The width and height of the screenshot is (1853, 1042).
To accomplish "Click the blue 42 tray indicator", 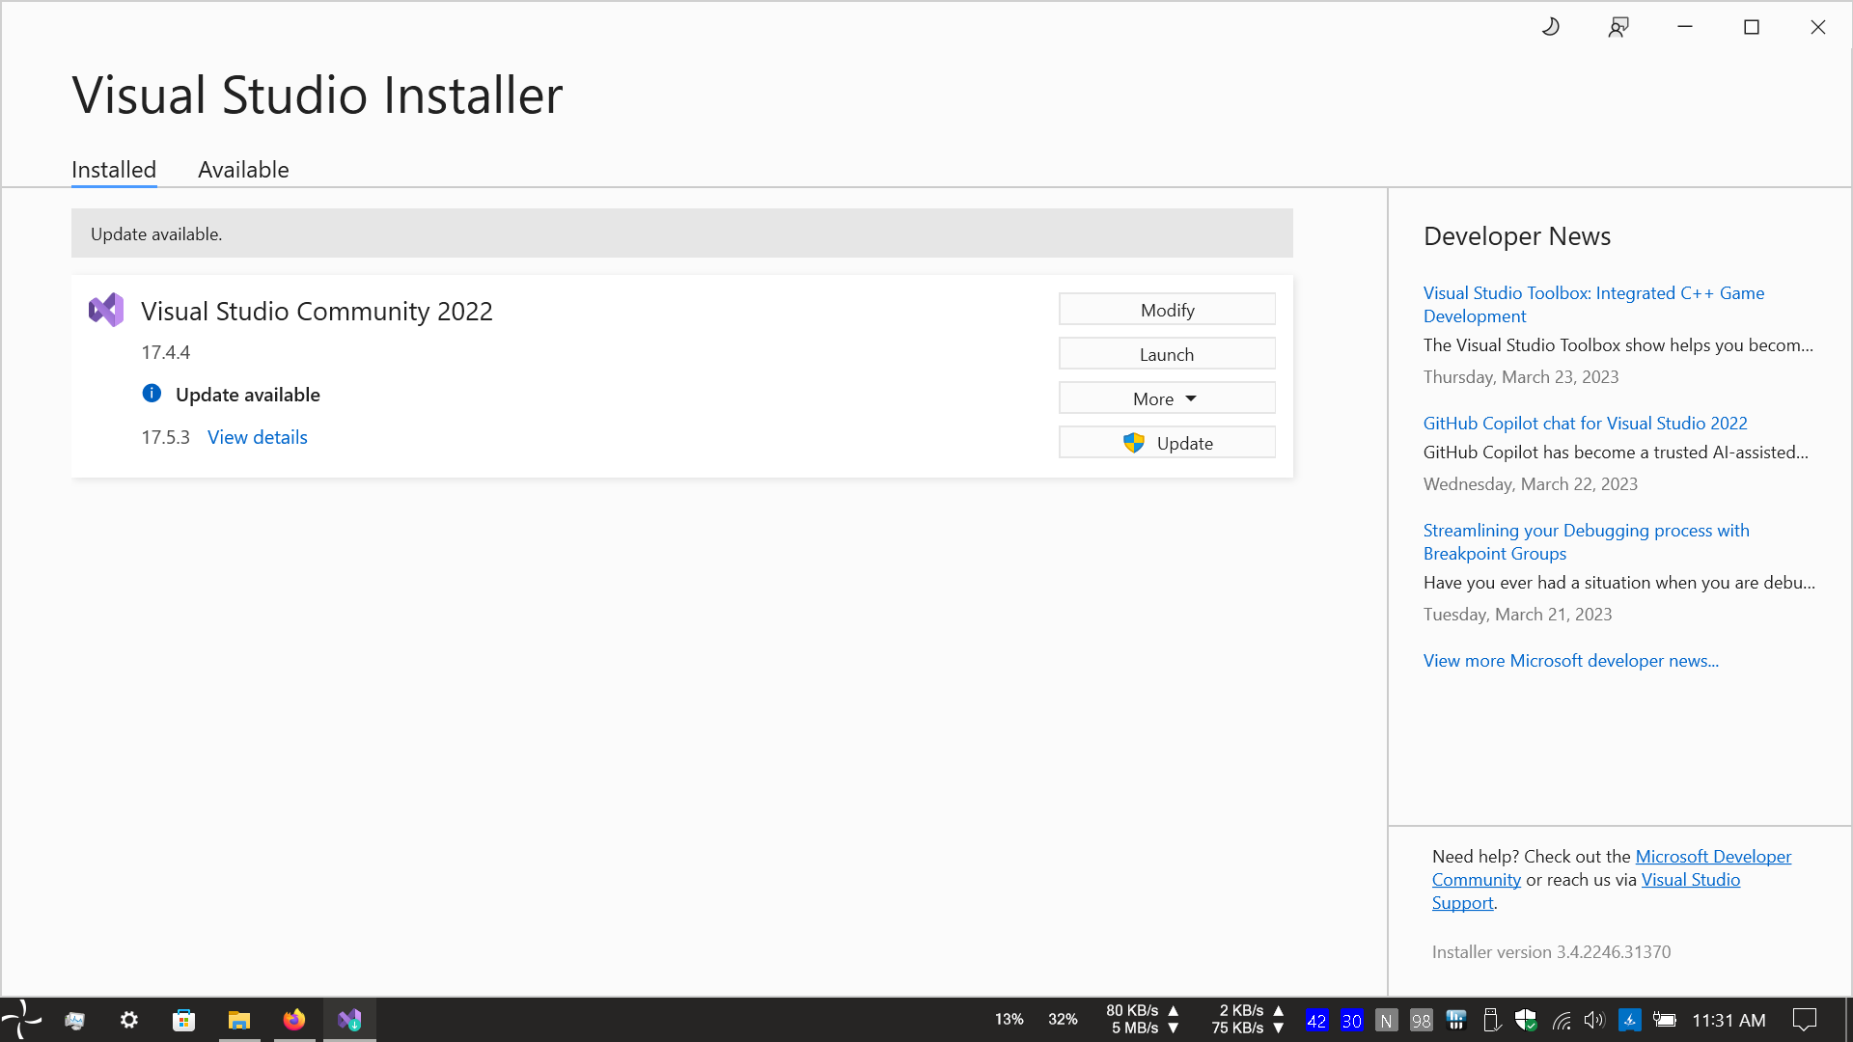I will [x=1317, y=1020].
